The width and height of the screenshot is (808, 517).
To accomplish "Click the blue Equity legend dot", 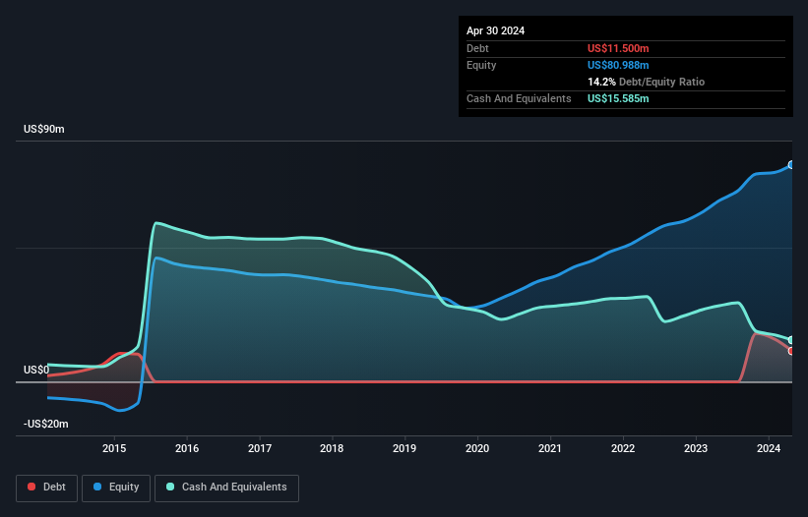I will [x=97, y=487].
